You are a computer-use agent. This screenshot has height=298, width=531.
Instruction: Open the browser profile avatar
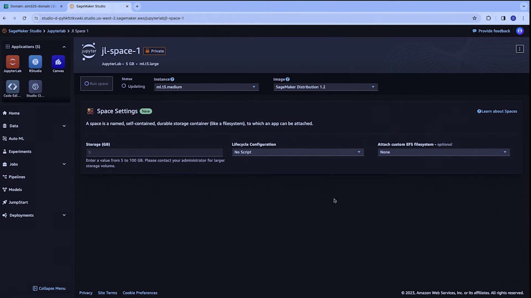[x=513, y=18]
